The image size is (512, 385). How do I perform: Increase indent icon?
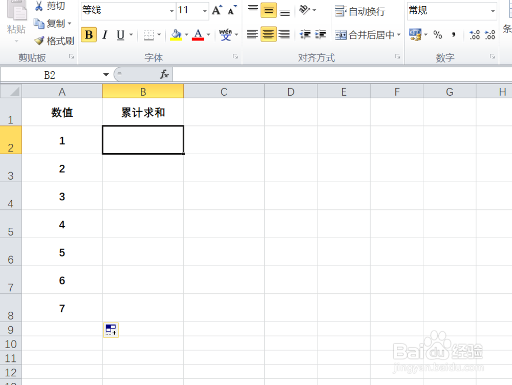pyautogui.click(x=321, y=34)
